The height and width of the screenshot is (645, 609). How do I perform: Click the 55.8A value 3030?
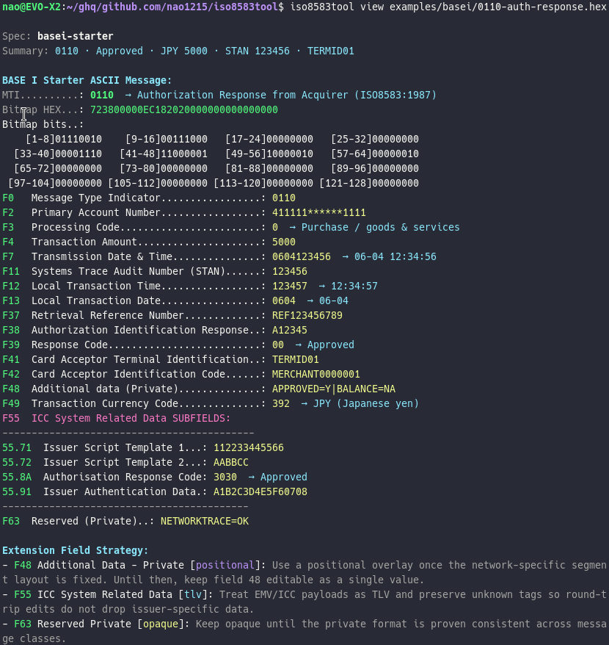point(225,478)
